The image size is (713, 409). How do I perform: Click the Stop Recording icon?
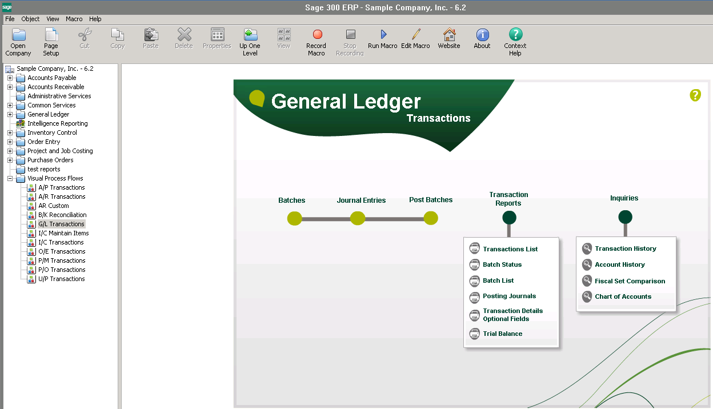(350, 34)
